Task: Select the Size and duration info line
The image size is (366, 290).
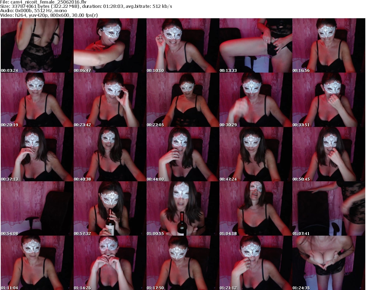Action: pos(86,6)
